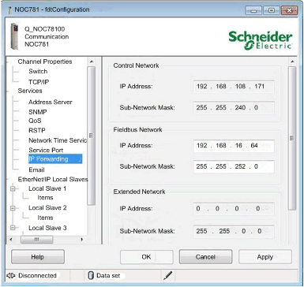Click tree panel horizontal scrollbar thumb
This screenshot has width=304, height=287.
click(36, 240)
